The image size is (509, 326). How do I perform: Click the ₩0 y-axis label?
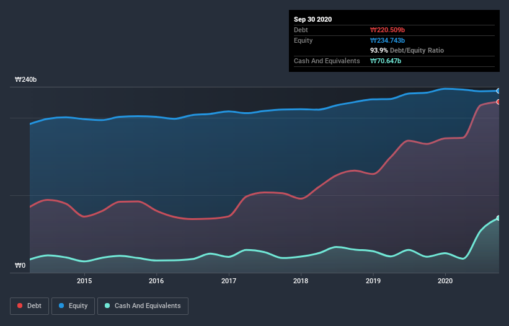pos(20,265)
